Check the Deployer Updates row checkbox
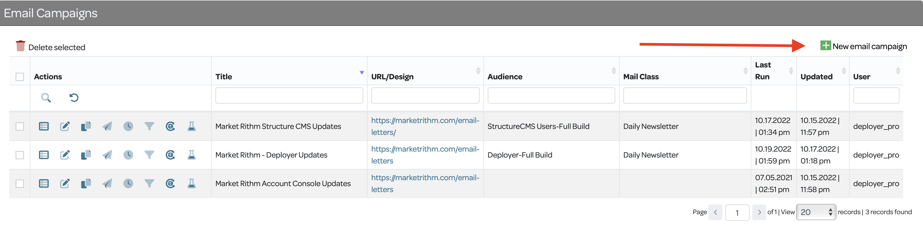The width and height of the screenshot is (923, 232). pos(20,155)
